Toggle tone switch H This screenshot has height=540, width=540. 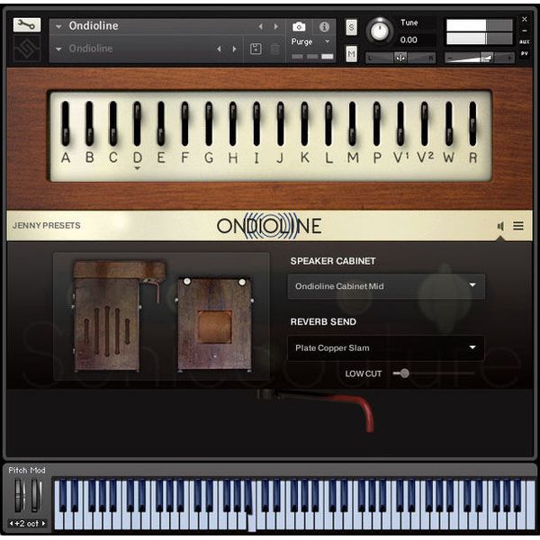233,123
